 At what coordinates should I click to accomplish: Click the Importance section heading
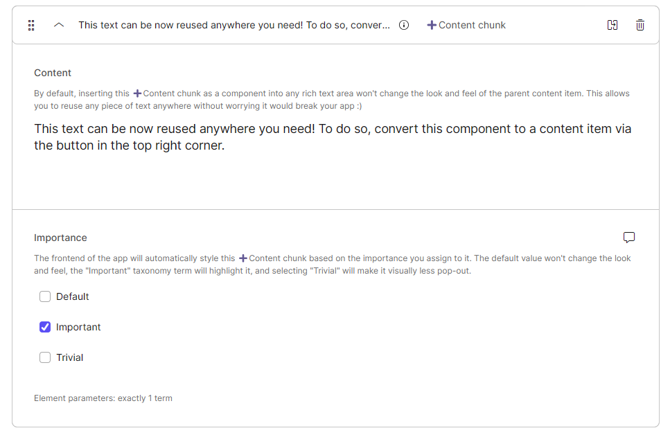[x=60, y=238]
